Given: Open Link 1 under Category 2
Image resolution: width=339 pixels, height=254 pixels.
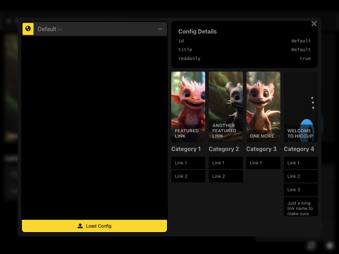Looking at the screenshot, I should click(x=226, y=163).
